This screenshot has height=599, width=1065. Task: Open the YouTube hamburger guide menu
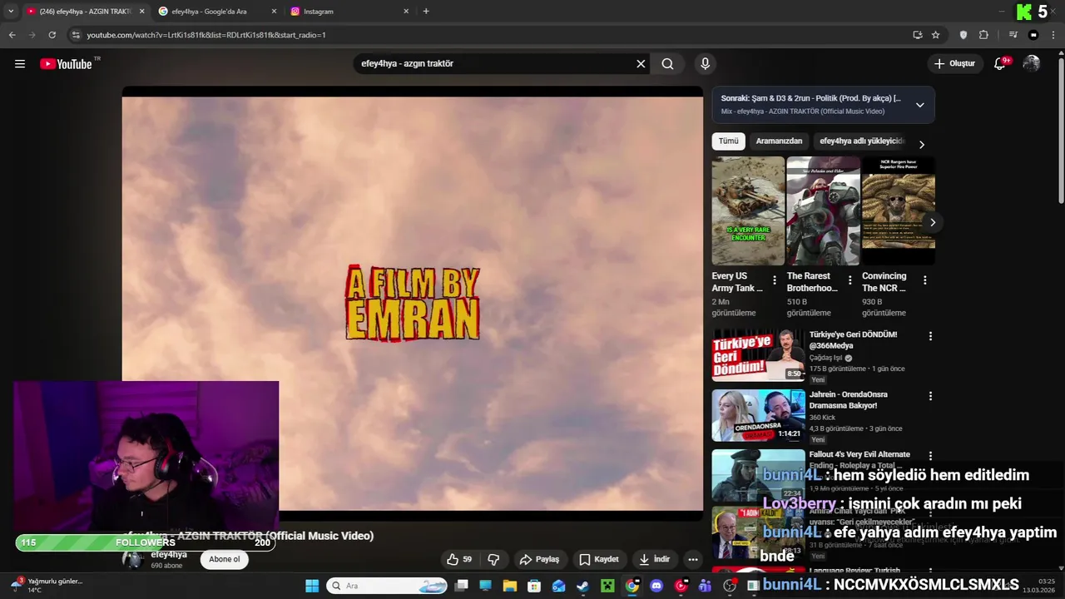(20, 64)
